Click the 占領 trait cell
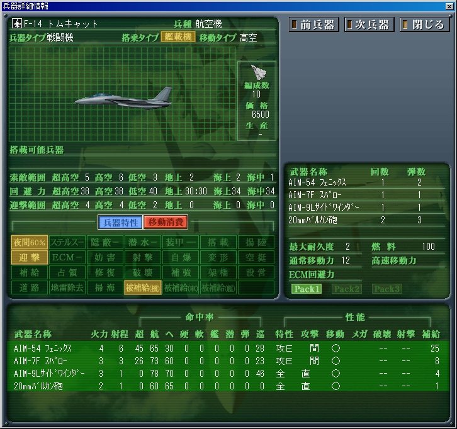Viewport: 457px width, 429px height. click(x=67, y=272)
